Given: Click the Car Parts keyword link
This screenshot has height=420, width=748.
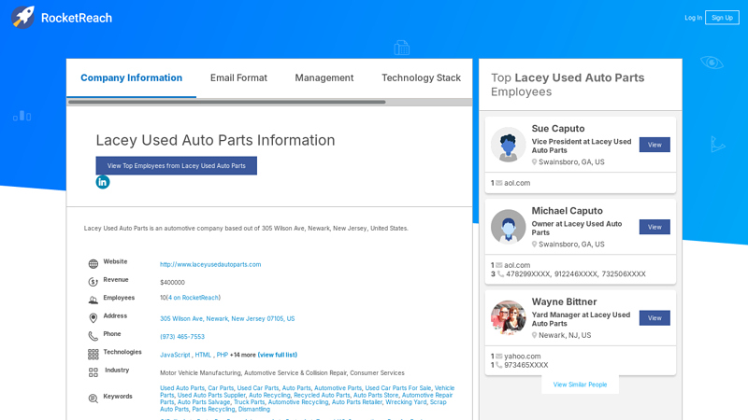Looking at the screenshot, I should [221, 388].
